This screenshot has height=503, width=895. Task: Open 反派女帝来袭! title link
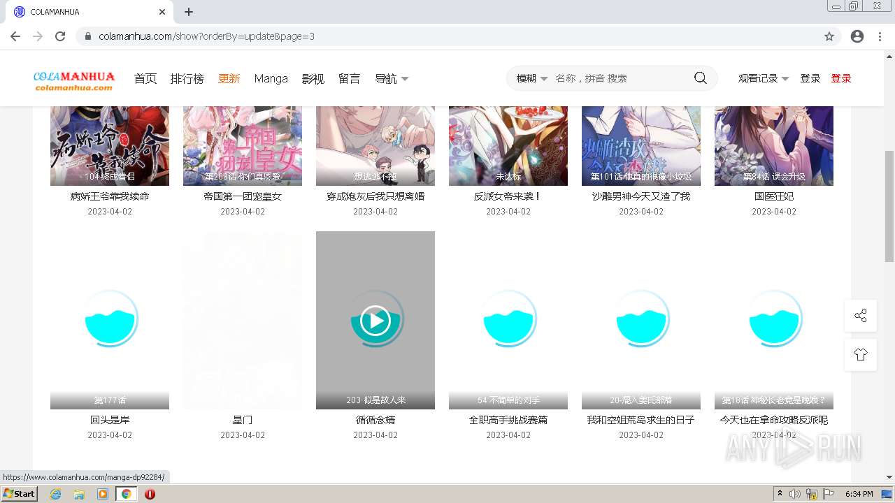(508, 196)
